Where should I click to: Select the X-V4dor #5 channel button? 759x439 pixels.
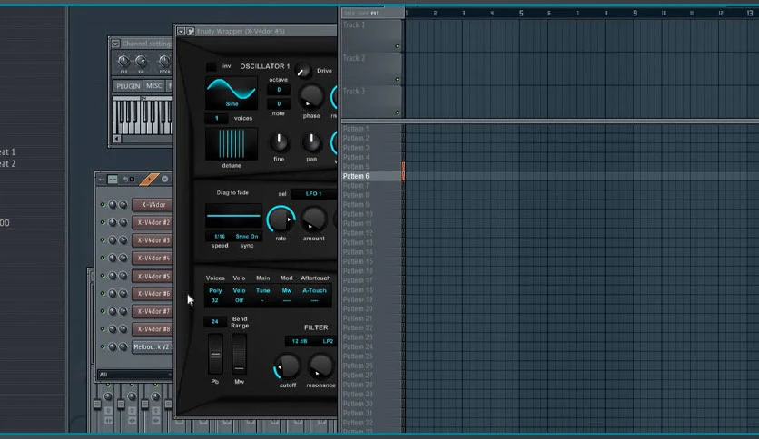point(153,277)
